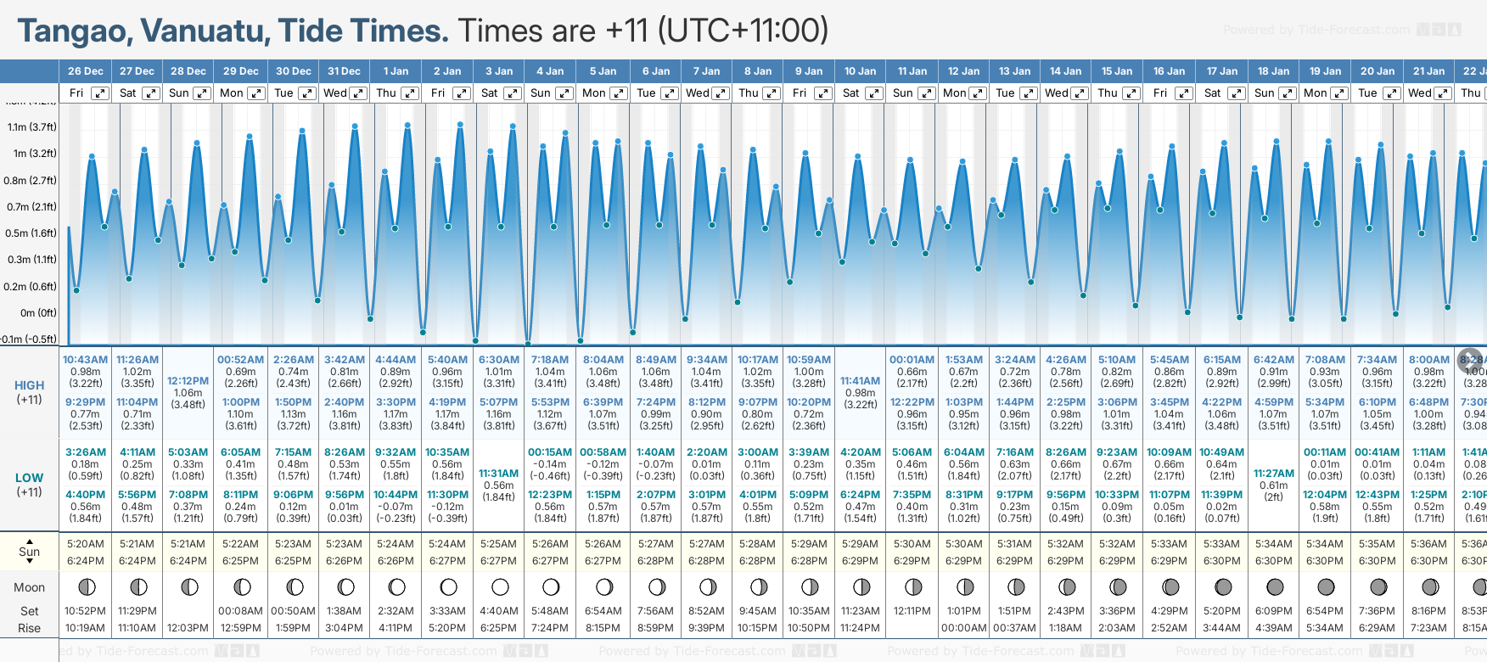Click the HIGH (+11) row label

tap(30, 392)
